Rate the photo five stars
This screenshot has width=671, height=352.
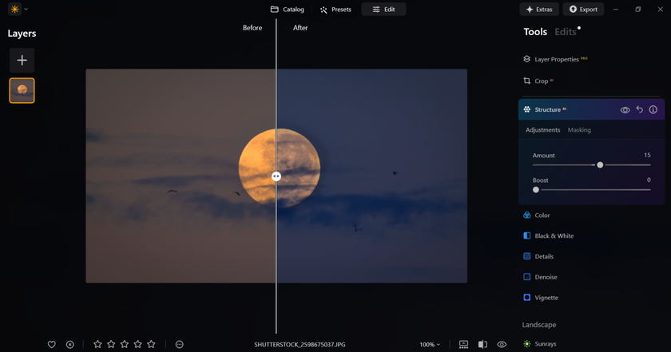click(x=151, y=344)
